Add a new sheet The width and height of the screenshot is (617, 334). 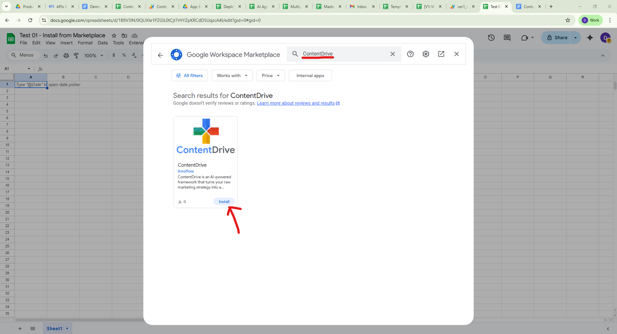coord(20,329)
